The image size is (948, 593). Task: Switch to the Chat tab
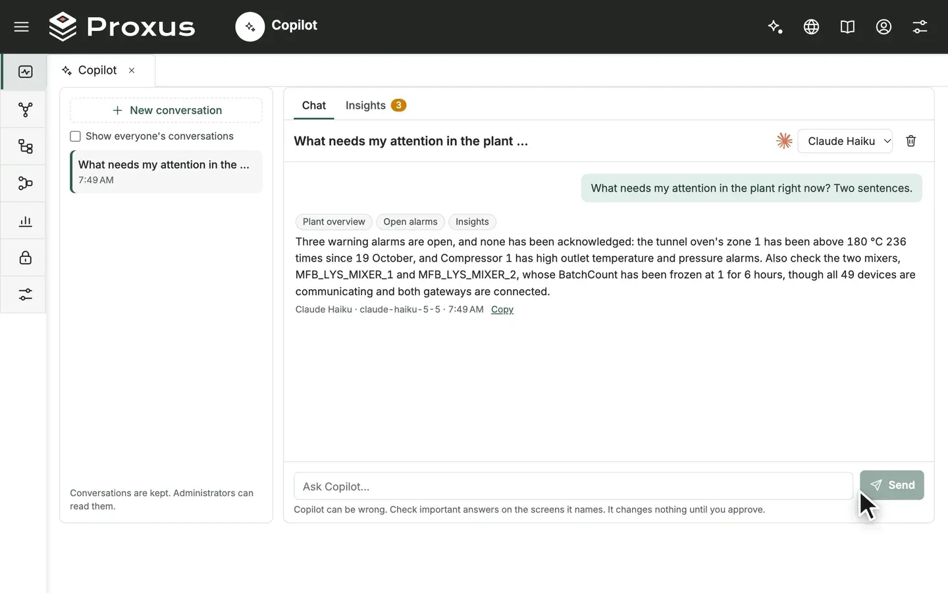click(314, 105)
